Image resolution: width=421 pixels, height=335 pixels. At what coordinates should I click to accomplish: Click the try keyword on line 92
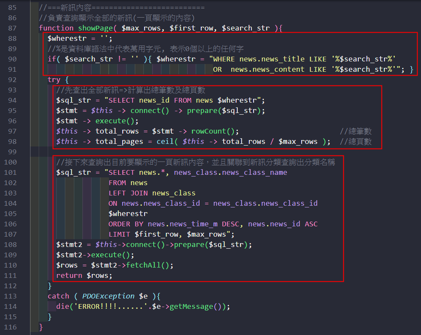[54, 79]
